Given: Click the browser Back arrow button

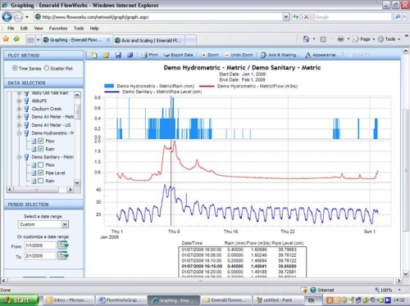Looking at the screenshot, I should click(x=7, y=17).
